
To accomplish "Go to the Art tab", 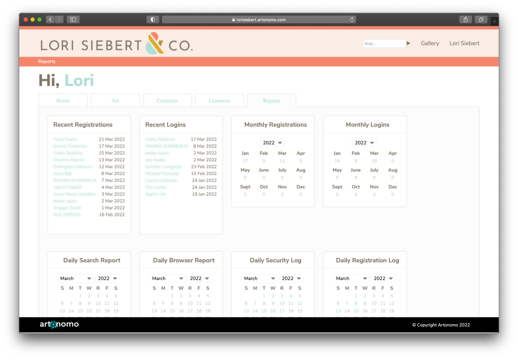I will coord(115,101).
